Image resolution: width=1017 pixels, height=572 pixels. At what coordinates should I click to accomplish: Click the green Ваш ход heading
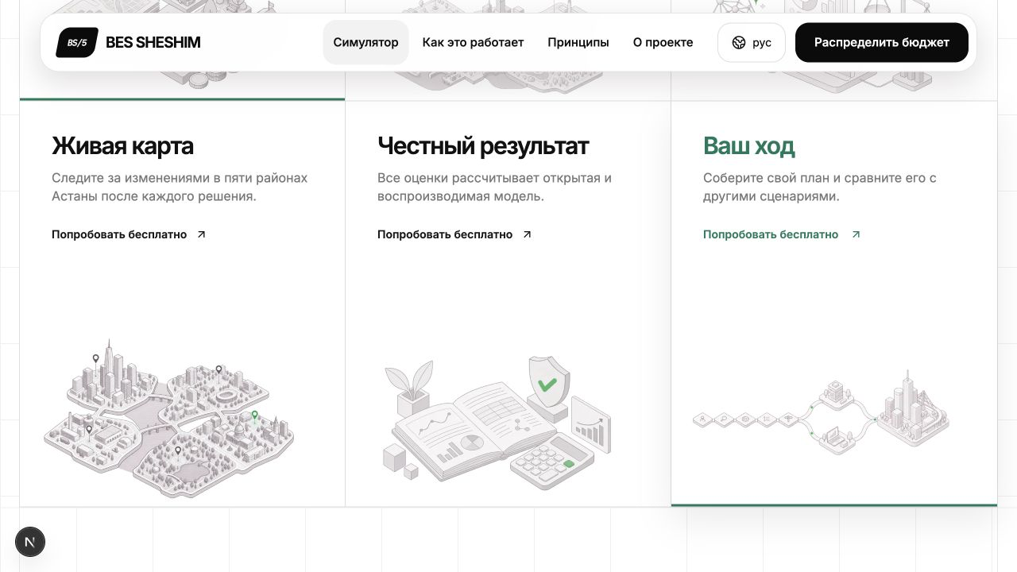[x=748, y=146]
